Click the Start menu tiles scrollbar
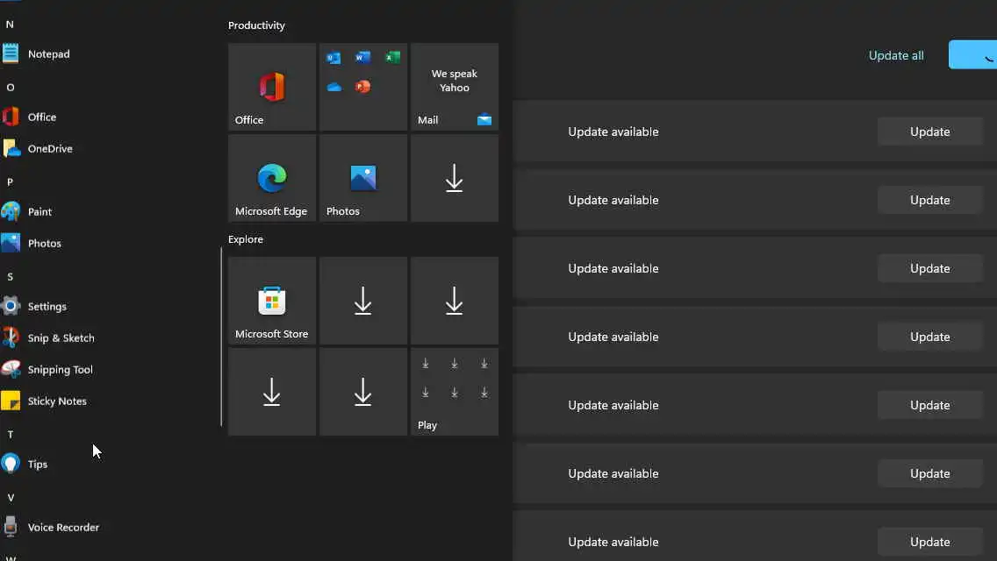 point(221,337)
